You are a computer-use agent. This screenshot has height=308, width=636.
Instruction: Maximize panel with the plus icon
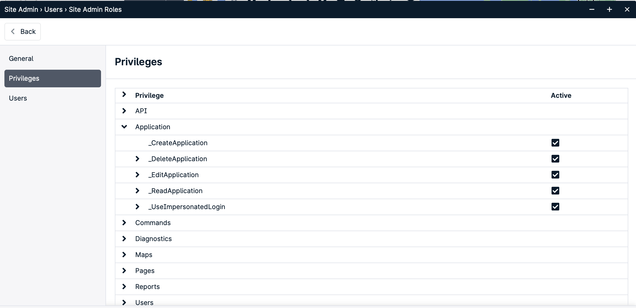point(609,9)
